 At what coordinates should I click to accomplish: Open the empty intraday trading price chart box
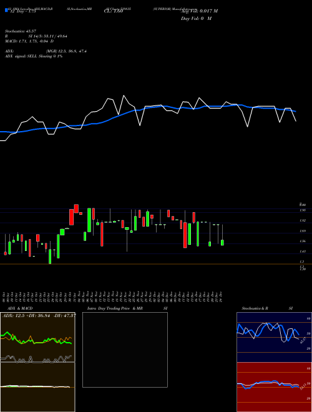click(125, 350)
